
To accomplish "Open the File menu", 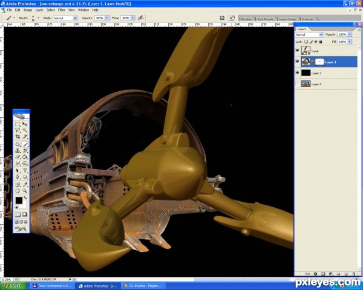I will coord(9,10).
